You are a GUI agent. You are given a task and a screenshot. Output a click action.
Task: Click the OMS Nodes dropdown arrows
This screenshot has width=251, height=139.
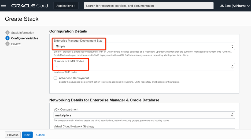[232, 67]
